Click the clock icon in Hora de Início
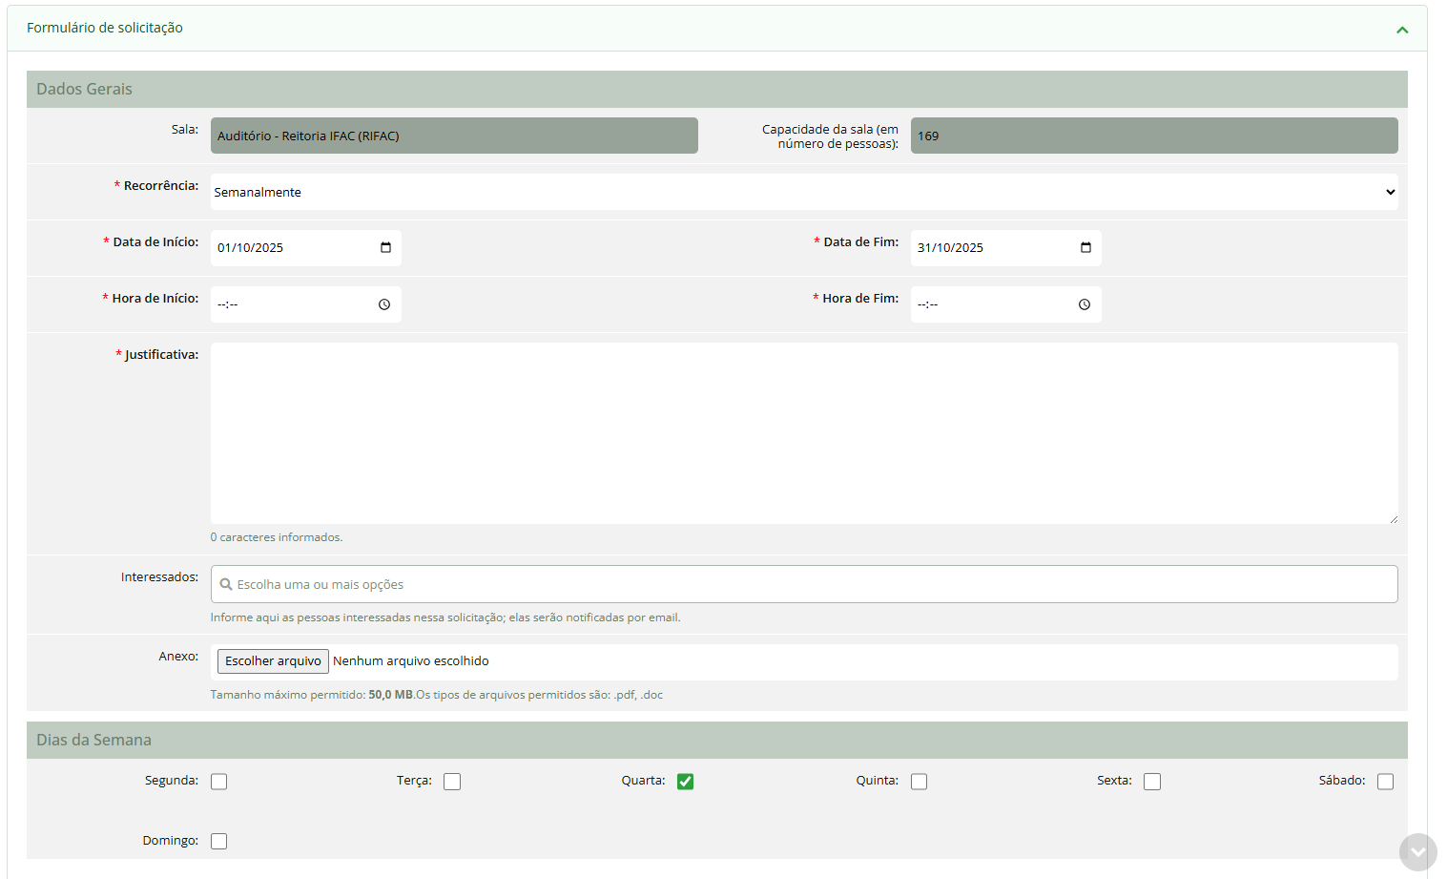The height and width of the screenshot is (879, 1447). (x=384, y=304)
